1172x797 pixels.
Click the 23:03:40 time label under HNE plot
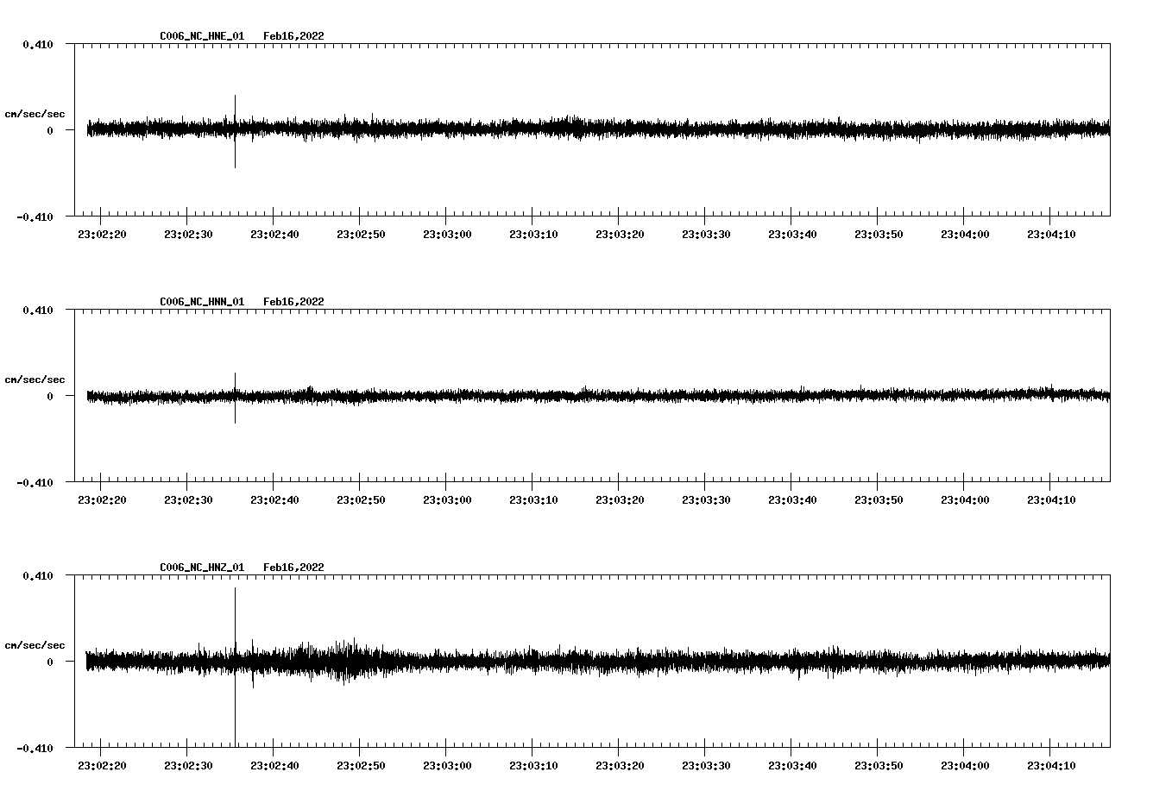[792, 235]
